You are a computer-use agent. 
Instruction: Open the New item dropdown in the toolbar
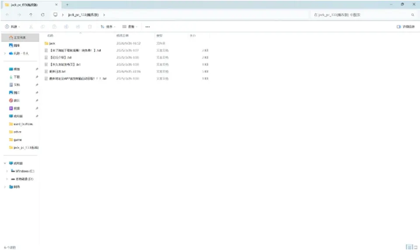click(13, 27)
